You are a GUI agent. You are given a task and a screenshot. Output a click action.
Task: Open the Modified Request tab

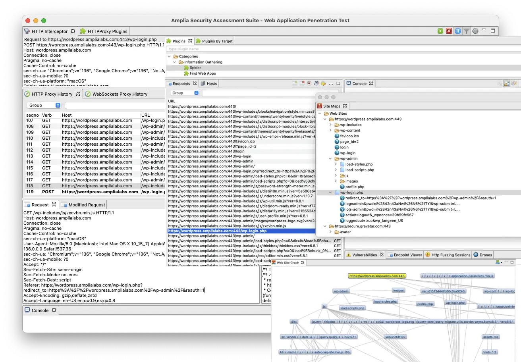point(83,205)
